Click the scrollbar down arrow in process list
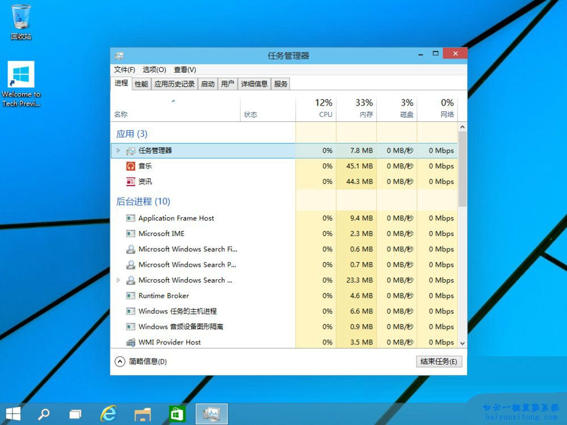Image resolution: width=567 pixels, height=425 pixels. 461,343
